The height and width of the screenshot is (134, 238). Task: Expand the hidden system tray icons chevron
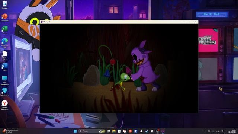tap(205, 131)
